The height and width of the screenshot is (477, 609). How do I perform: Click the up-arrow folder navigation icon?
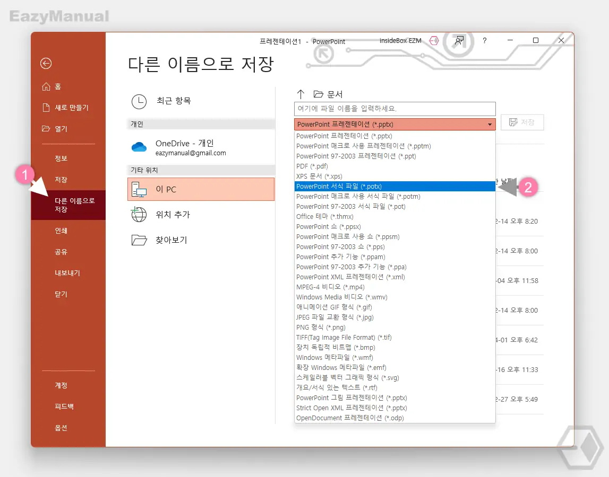(301, 94)
